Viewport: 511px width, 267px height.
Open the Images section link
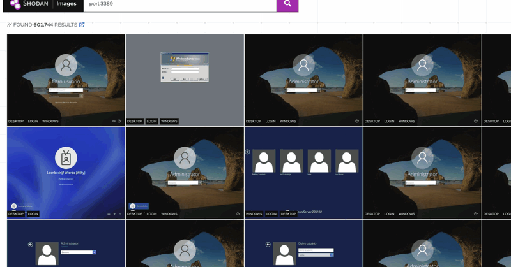66,4
